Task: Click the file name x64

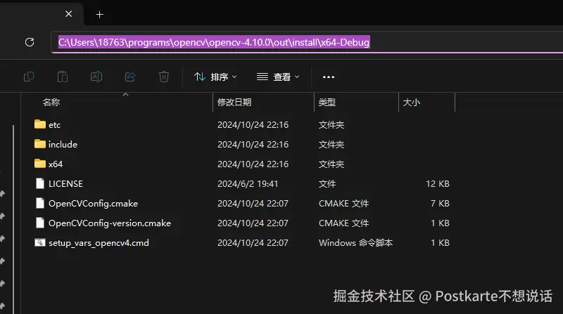Action: tap(56, 164)
